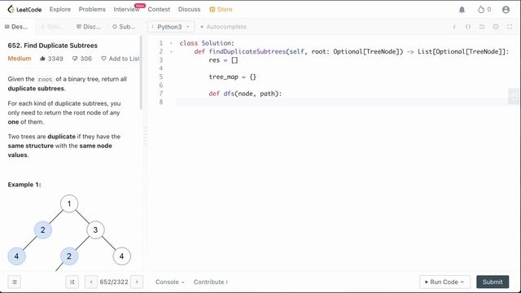521x293 pixels.
Task: Click the editor info icon
Action: coord(454,27)
